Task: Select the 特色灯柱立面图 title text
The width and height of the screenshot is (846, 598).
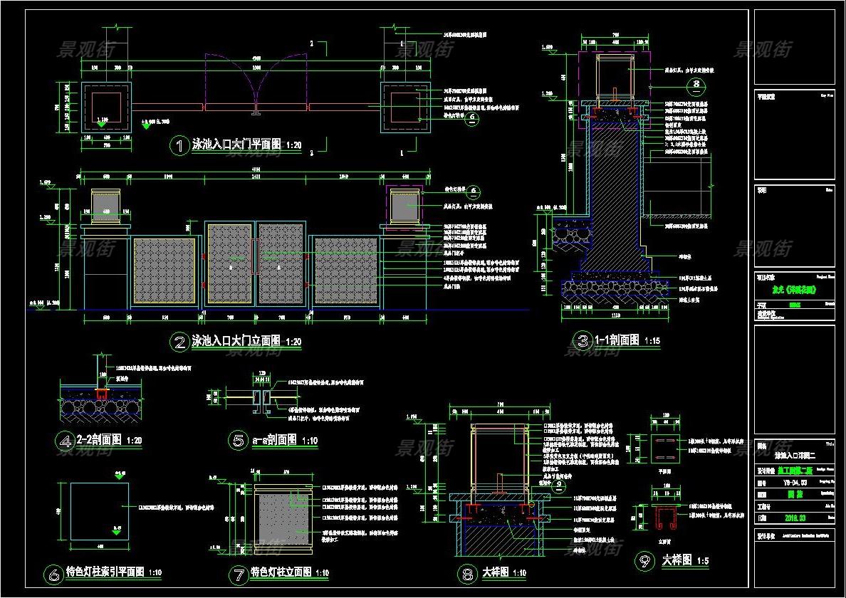Action: tap(280, 573)
